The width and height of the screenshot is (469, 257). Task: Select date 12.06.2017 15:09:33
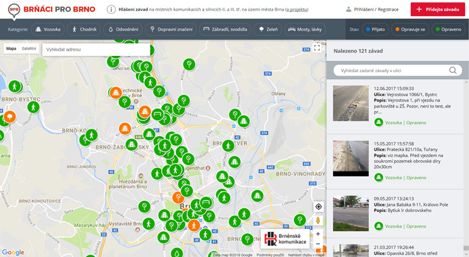click(x=394, y=88)
